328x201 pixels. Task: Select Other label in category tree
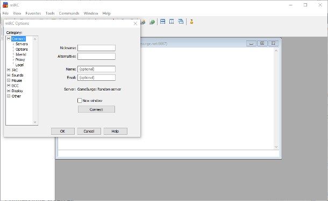[x=16, y=96]
